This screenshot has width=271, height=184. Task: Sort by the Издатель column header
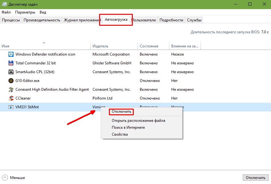[x=114, y=46]
